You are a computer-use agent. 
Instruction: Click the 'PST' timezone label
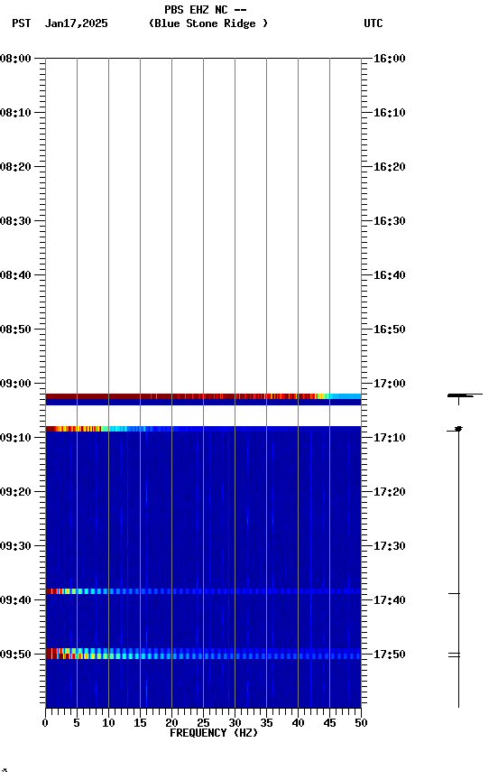pyautogui.click(x=22, y=23)
